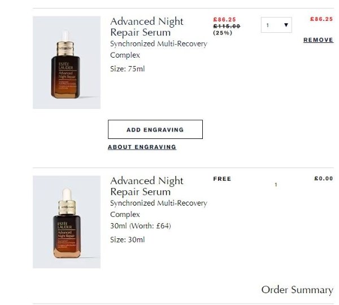Open the quantity dropdown for the 75ml serum
This screenshot has height=305, width=339.
(276, 25)
